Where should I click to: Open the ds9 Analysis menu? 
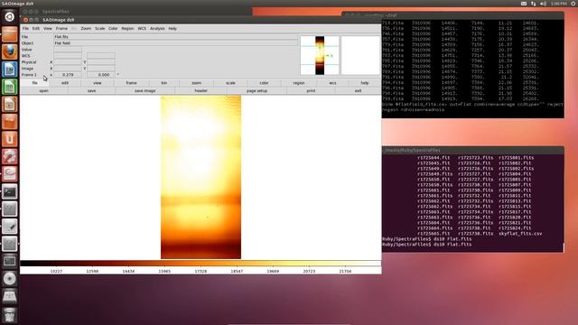point(157,28)
